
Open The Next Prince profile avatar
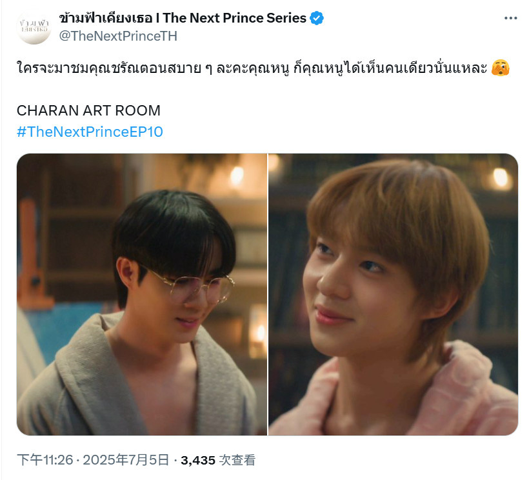pos(34,27)
